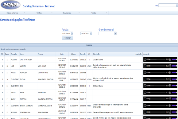Screen dimensions: 178x119
Task: Play the recording in the BONO PNEUS FRANQUIA row
Action: [145, 79]
